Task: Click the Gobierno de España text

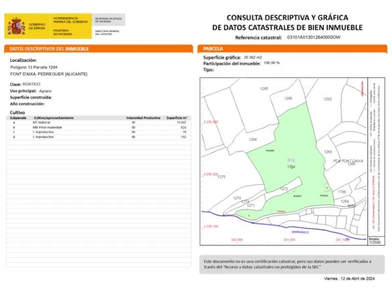Action: (37, 27)
